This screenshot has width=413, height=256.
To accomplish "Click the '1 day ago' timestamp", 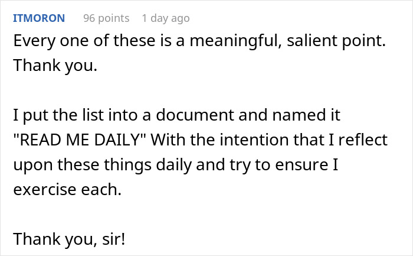I will point(166,18).
